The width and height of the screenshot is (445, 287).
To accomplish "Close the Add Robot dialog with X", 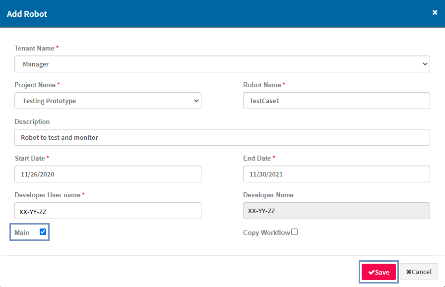I will (435, 12).
